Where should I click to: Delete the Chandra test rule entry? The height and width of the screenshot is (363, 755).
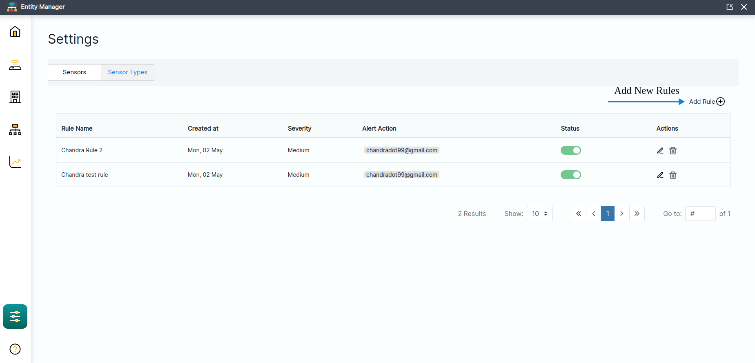[x=673, y=175]
